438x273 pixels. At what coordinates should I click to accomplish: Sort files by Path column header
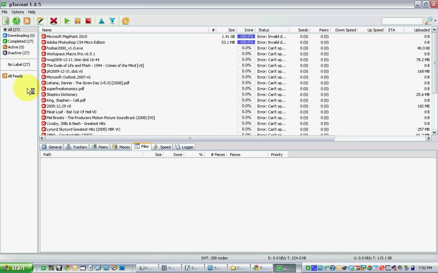click(x=92, y=155)
